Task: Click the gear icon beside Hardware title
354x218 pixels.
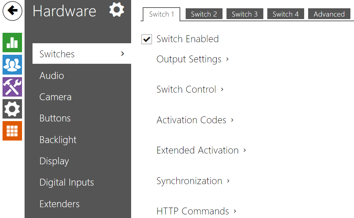Action: [116, 10]
